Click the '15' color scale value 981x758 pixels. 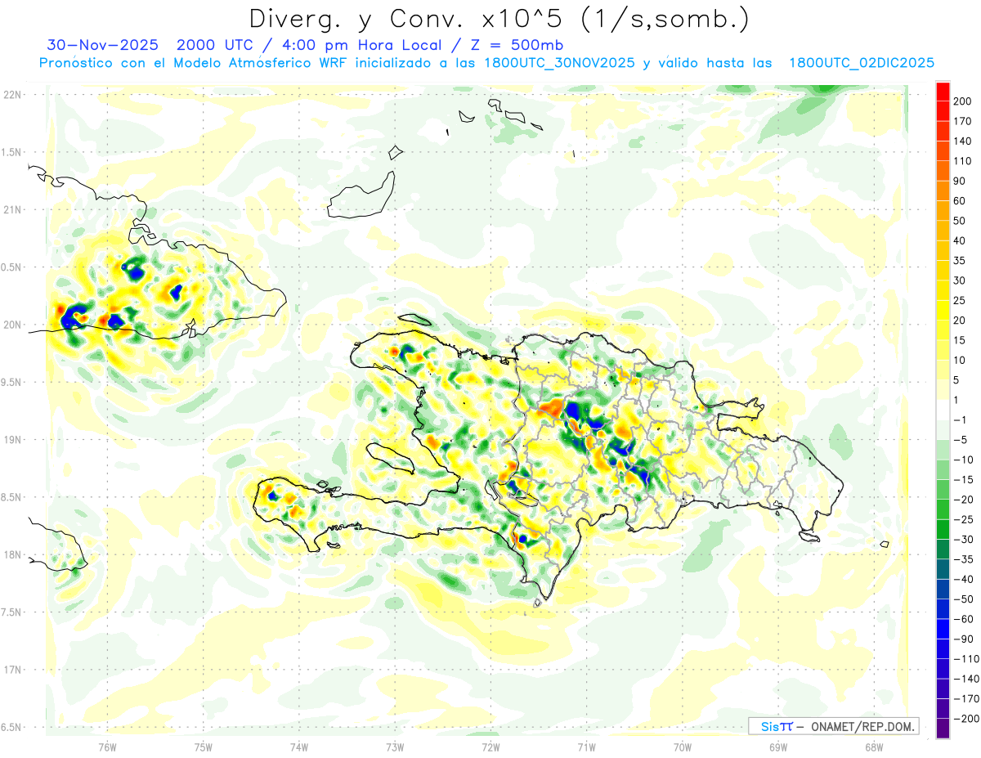960,340
